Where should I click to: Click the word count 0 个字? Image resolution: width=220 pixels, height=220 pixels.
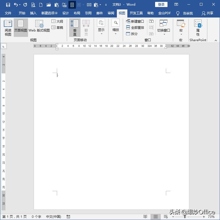point(36,216)
